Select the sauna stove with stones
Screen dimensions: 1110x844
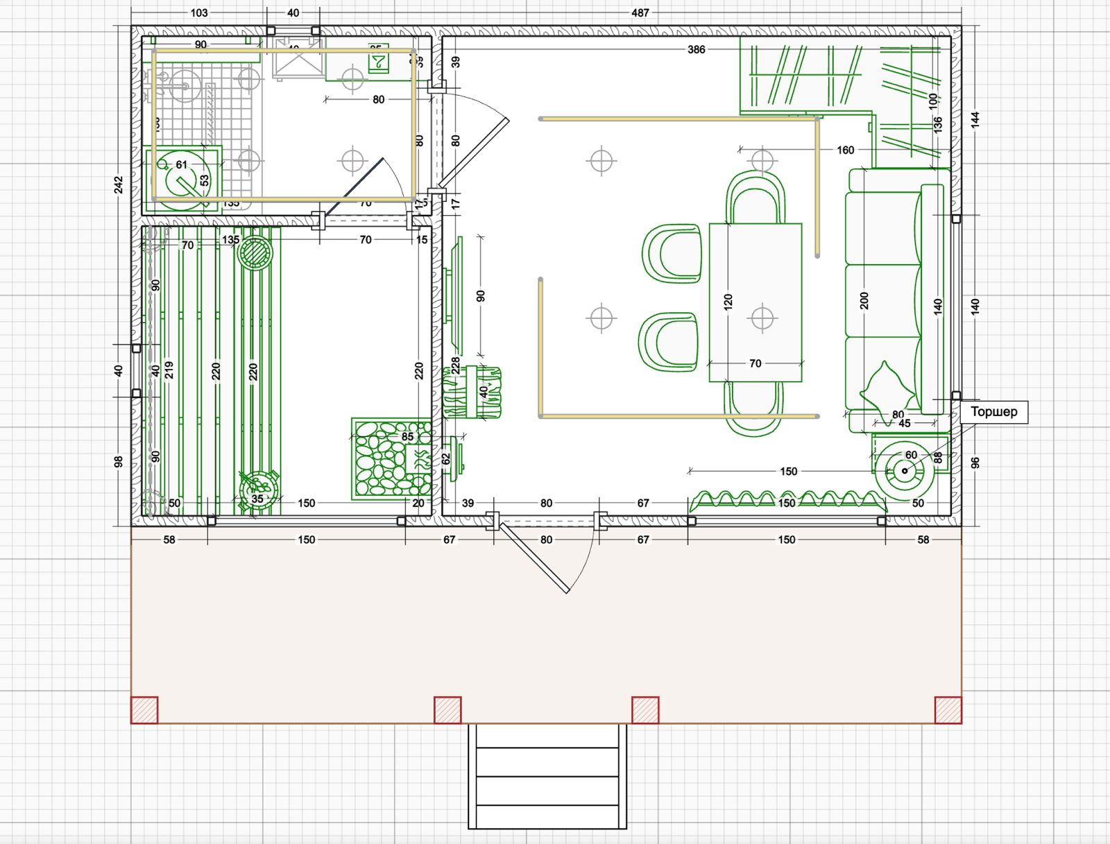[391, 458]
